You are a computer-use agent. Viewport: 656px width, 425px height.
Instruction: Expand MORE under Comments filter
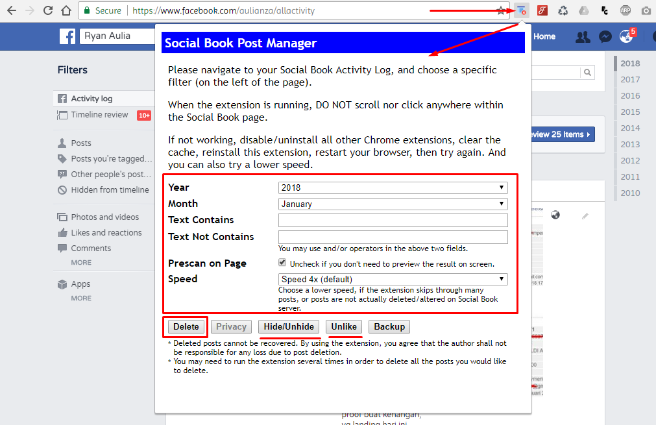pyautogui.click(x=81, y=262)
